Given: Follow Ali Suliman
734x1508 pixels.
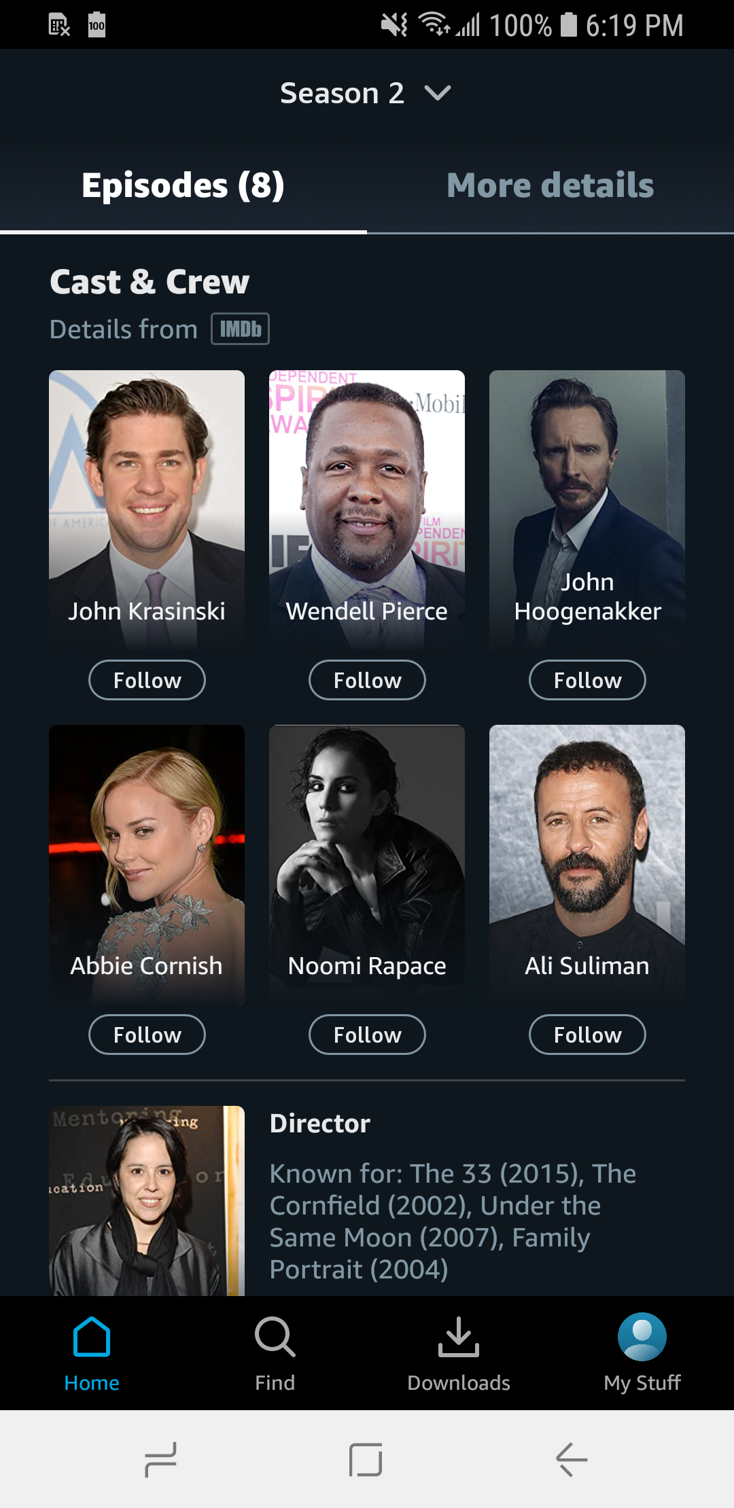Looking at the screenshot, I should [587, 1035].
